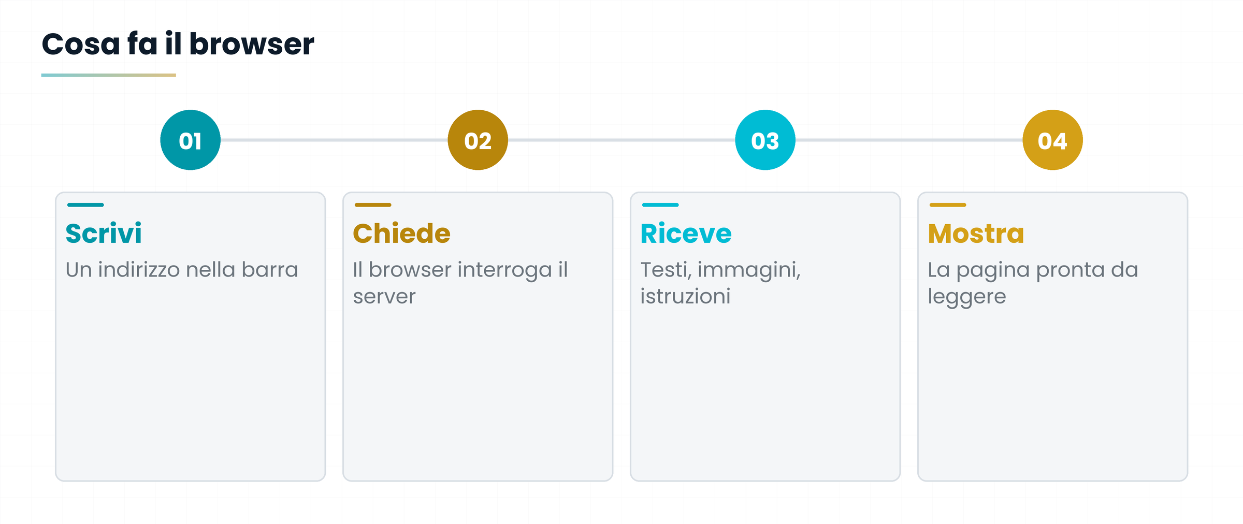This screenshot has height=524, width=1243.
Task: Click the Scrivi heading
Action: (104, 234)
